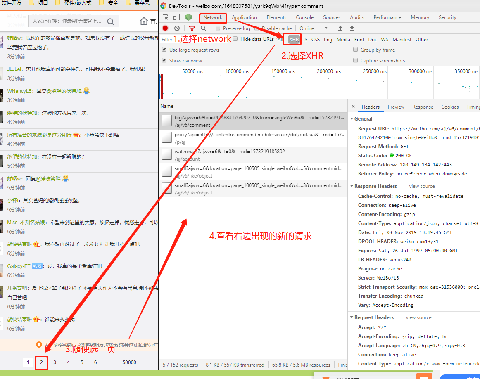Click the Weibo search magnifier icon
This screenshot has width=480, height=379.
click(111, 21)
